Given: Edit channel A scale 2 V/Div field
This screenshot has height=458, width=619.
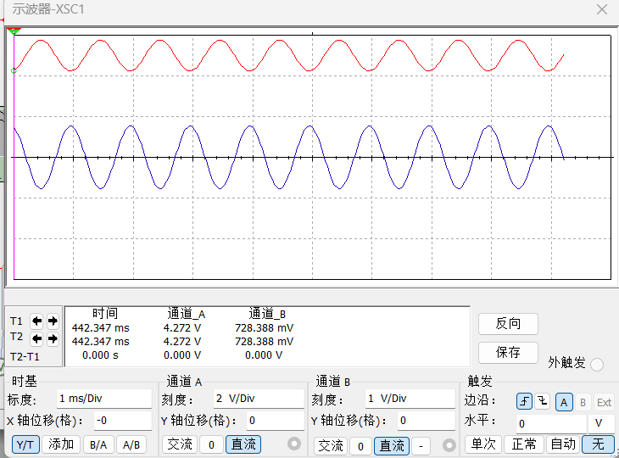Looking at the screenshot, I should point(259,399).
